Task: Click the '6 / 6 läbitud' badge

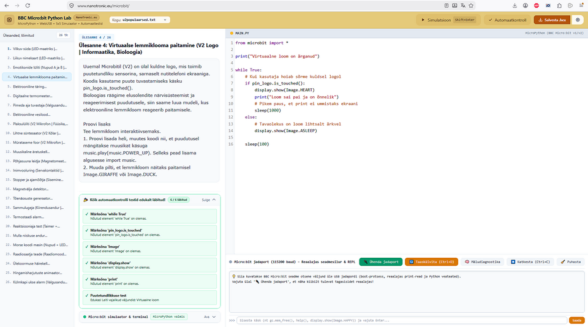Action: pos(178,200)
